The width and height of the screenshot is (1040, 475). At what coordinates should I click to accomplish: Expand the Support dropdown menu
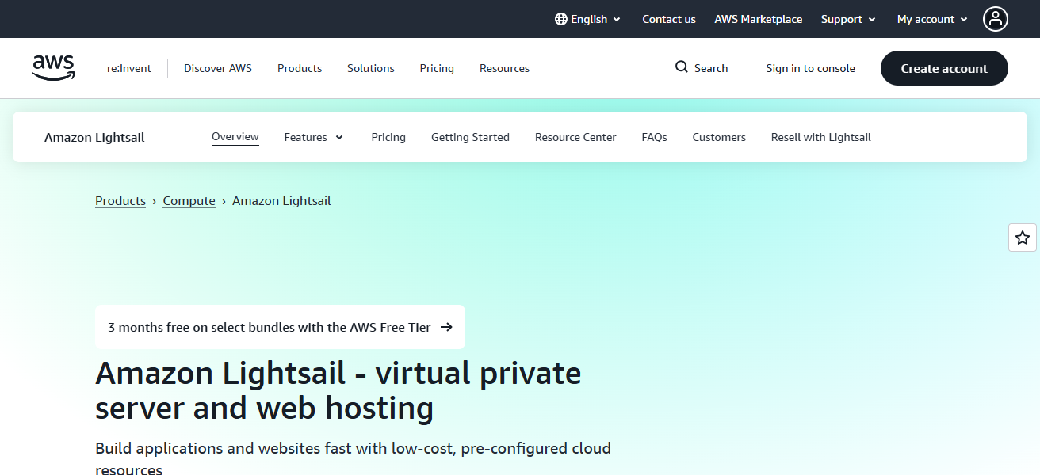848,19
